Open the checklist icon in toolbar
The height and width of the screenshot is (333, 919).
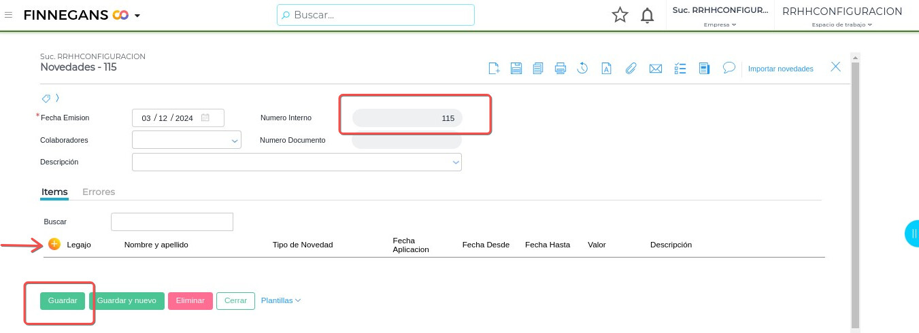680,68
